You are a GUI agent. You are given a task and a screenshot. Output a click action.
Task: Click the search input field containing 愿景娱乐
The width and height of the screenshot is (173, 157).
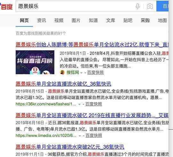tap(75, 6)
